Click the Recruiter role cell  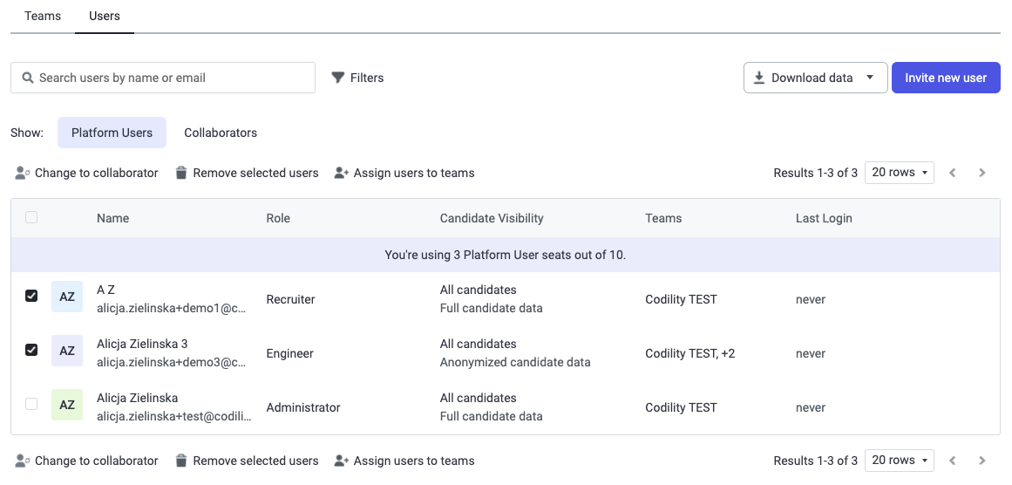[x=290, y=300]
